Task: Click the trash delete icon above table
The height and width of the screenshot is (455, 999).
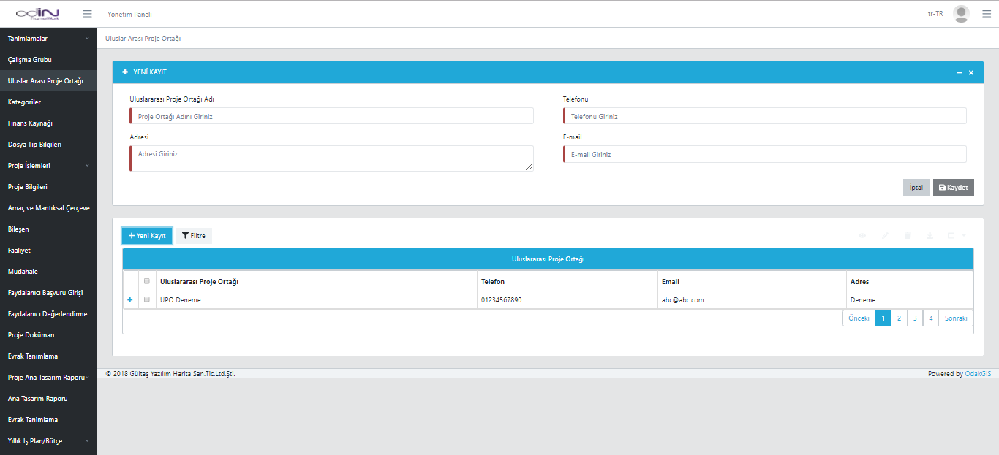Action: click(908, 236)
